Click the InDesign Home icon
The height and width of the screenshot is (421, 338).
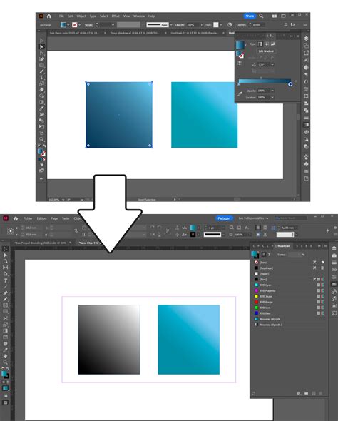(x=16, y=218)
